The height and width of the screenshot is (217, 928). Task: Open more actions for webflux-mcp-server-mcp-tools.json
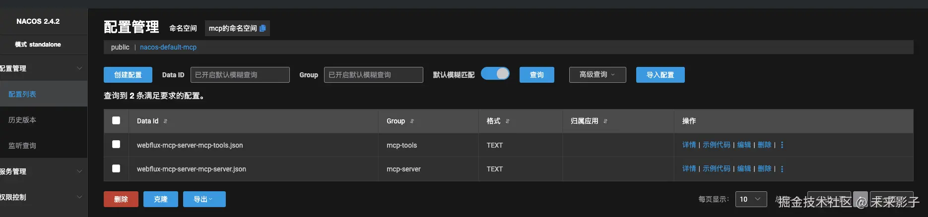[x=782, y=145]
